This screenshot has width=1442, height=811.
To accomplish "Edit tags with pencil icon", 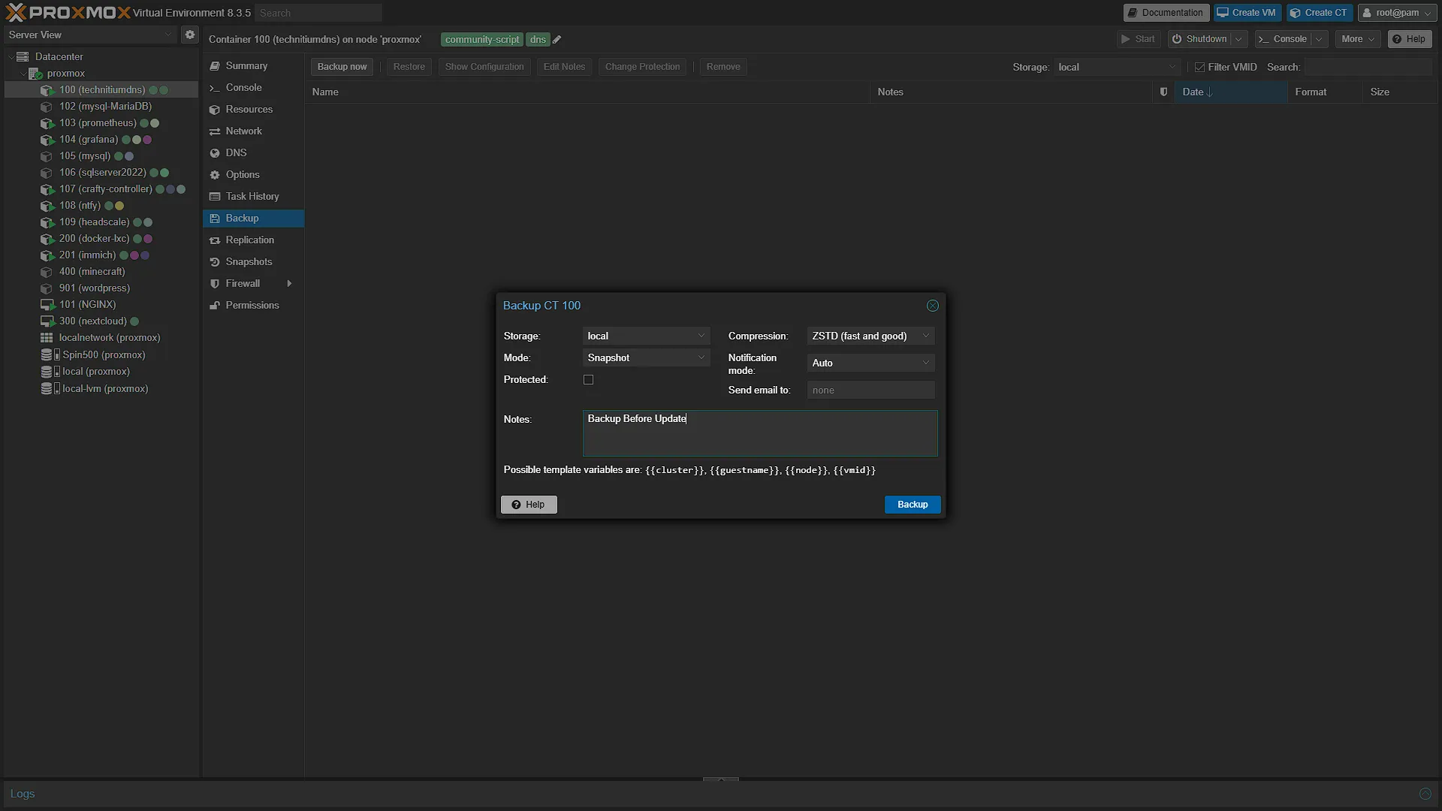I will (557, 40).
